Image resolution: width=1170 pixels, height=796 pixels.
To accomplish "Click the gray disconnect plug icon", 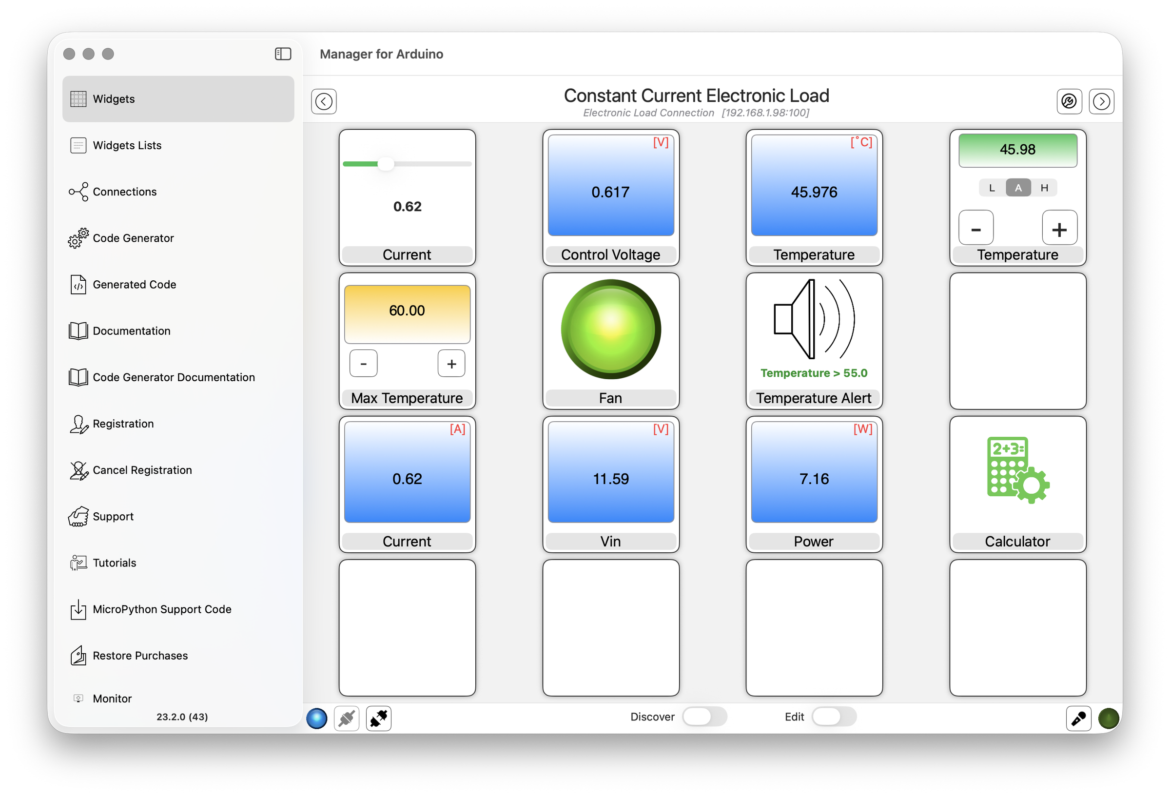I will point(347,718).
